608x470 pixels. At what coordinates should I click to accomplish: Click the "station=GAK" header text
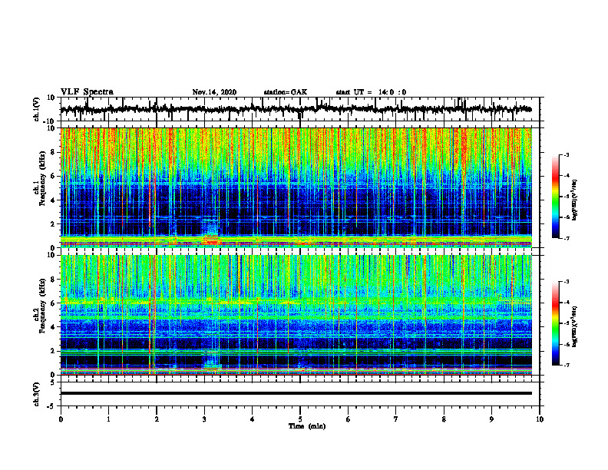click(x=286, y=92)
